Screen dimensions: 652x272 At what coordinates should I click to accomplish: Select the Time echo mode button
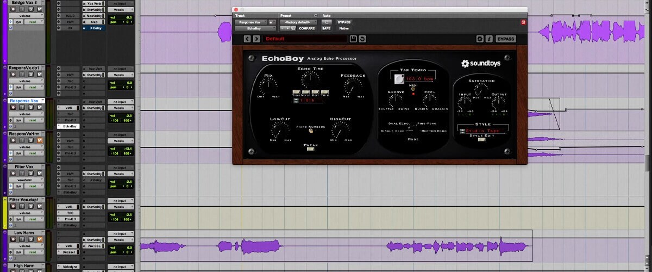[296, 92]
